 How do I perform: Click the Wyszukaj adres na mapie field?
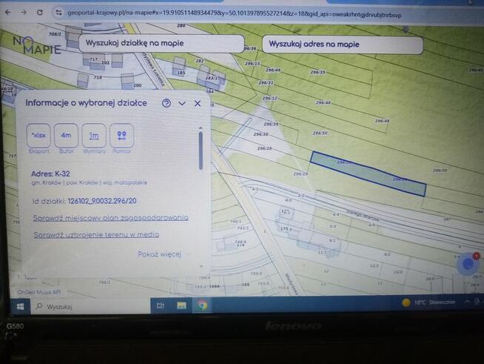coord(342,44)
